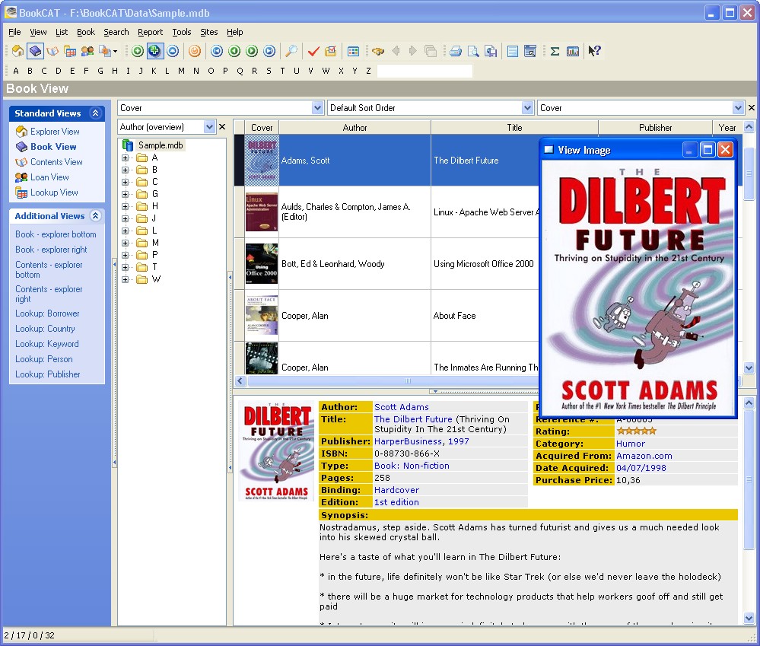Image resolution: width=760 pixels, height=646 pixels.
Task: Expand folder G in the author tree
Action: (x=125, y=194)
